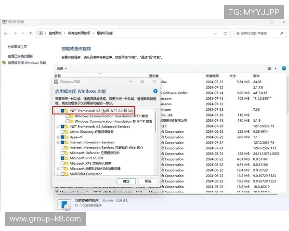Click installed programs icon in details pane
Image resolution: width=289 pixels, height=231 pixels.
(x=64, y=205)
